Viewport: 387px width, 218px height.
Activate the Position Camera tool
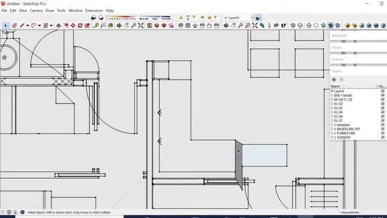tap(269, 25)
